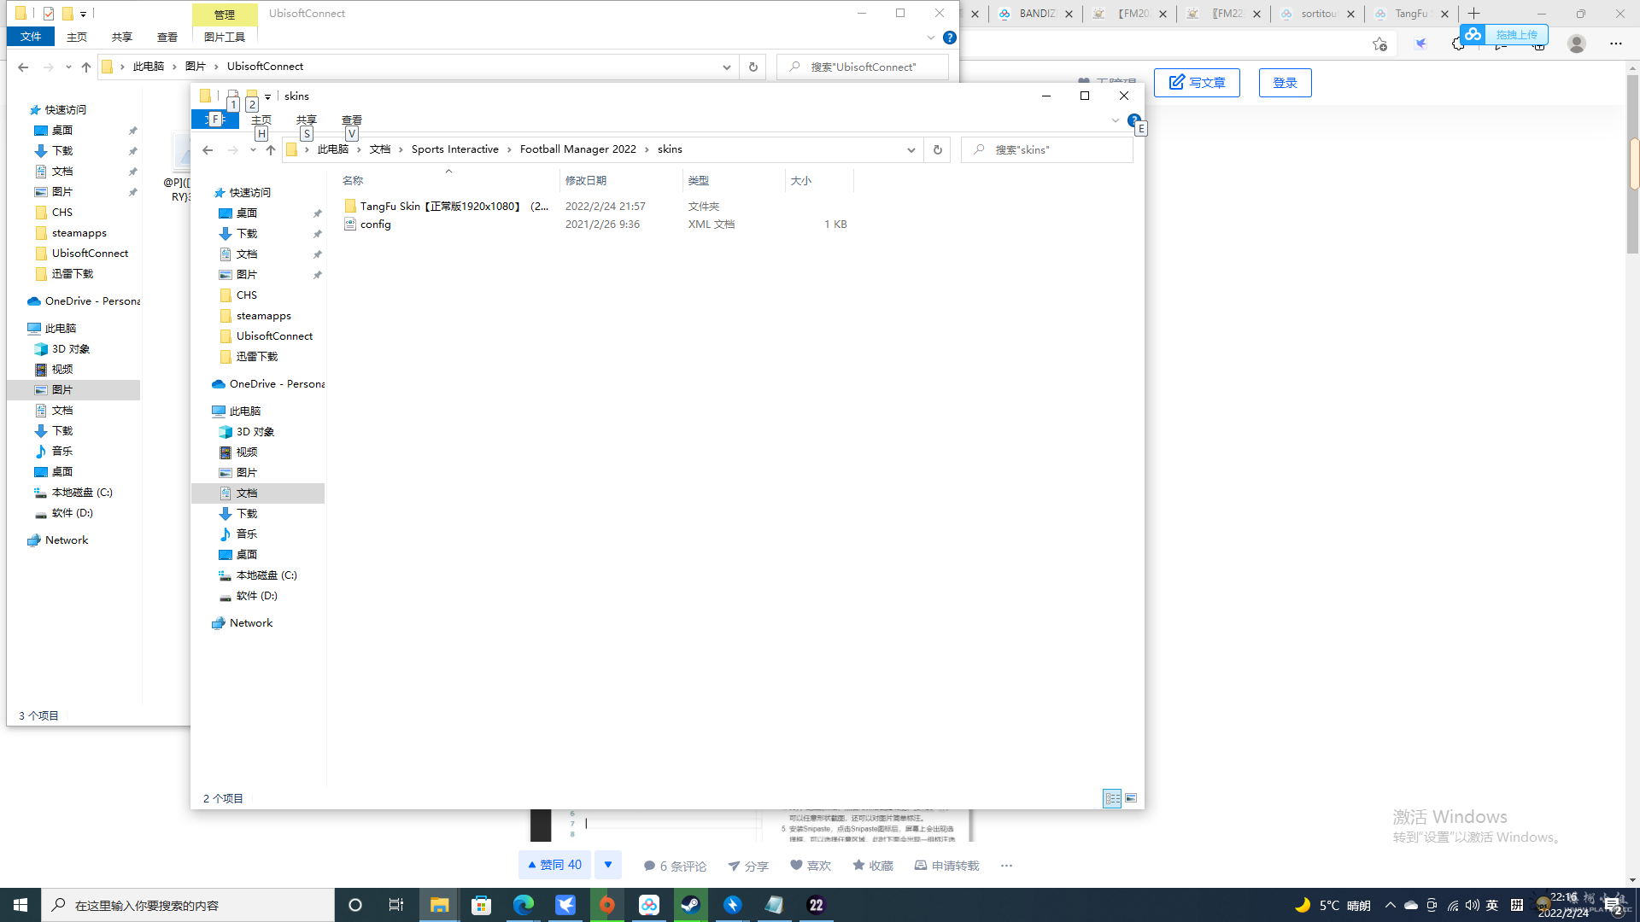Add page to browser favorites

[x=1379, y=44]
